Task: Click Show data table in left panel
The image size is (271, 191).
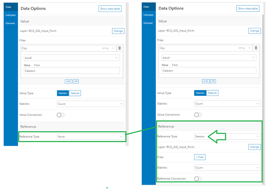Action: [110, 9]
